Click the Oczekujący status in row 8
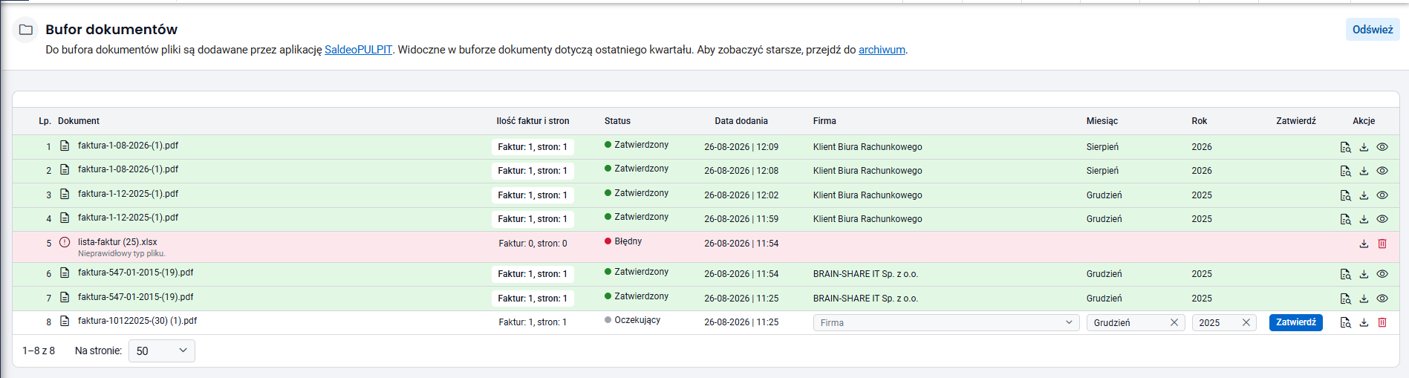This screenshot has width=1409, height=378. (632, 320)
